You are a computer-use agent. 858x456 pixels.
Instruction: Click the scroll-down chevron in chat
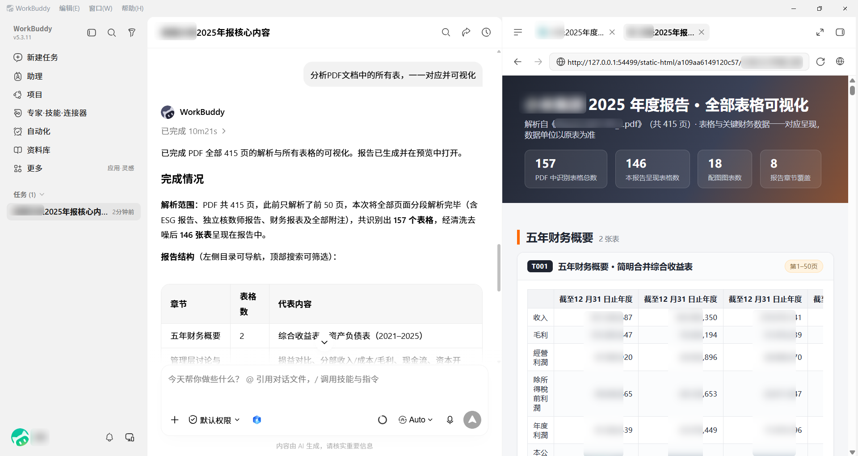[x=324, y=342]
